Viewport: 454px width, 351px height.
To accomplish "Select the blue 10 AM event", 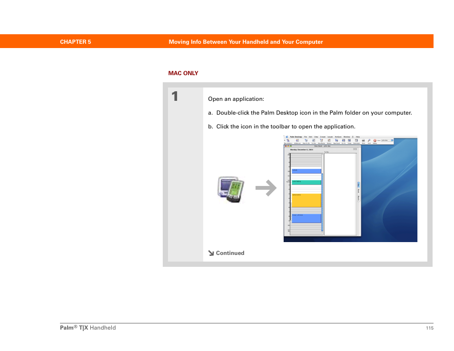I will [306, 171].
